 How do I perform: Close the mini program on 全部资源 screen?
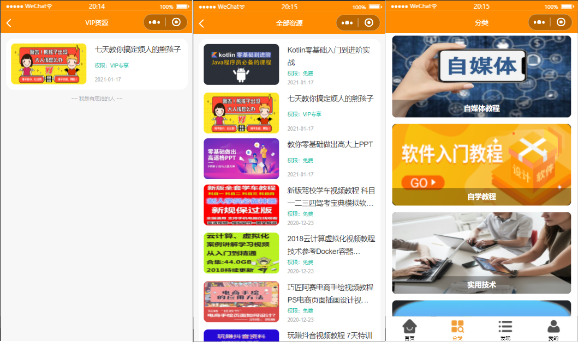click(369, 23)
